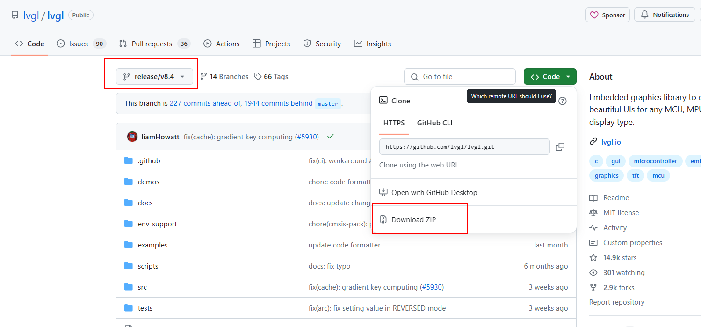Open the tests folder
The height and width of the screenshot is (327, 701).
coord(145,308)
